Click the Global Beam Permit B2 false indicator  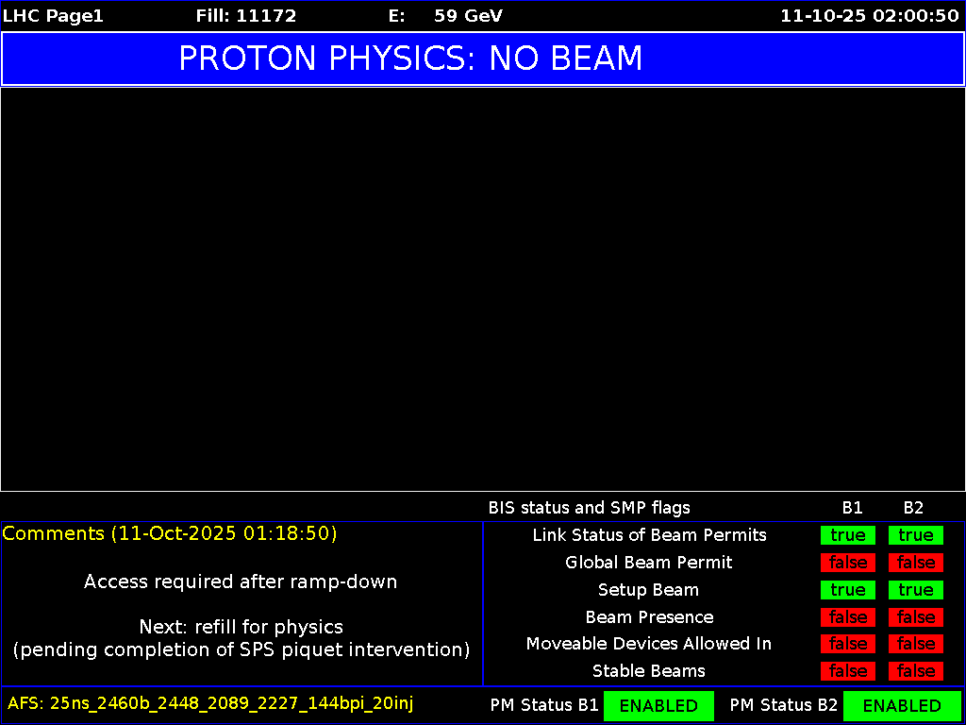[914, 563]
